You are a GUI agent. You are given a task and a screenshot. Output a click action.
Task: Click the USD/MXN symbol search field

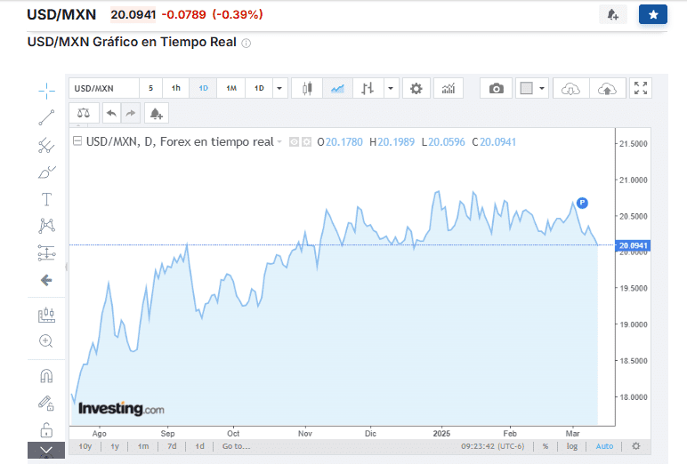coord(104,88)
